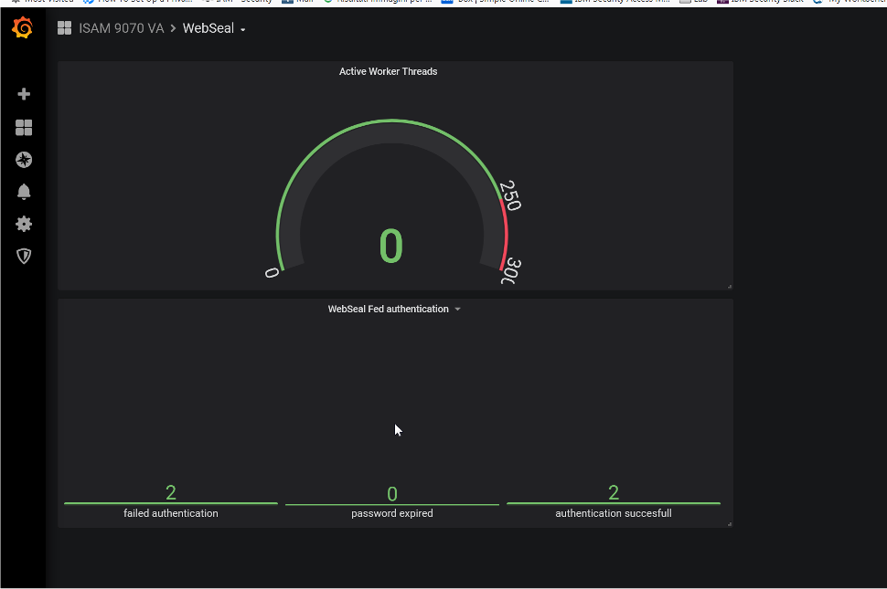The image size is (887, 589).
Task: Click the 'authentication succesfull' label
Action: pos(614,513)
